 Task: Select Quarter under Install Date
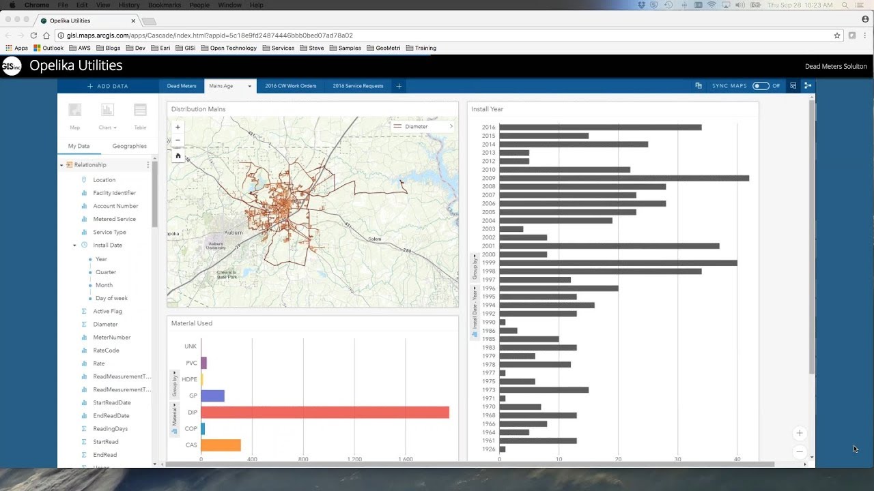click(106, 272)
